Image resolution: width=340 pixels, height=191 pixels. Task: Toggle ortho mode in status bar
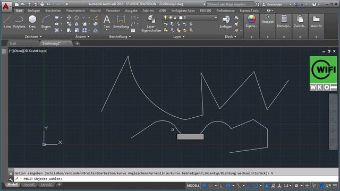(222, 186)
